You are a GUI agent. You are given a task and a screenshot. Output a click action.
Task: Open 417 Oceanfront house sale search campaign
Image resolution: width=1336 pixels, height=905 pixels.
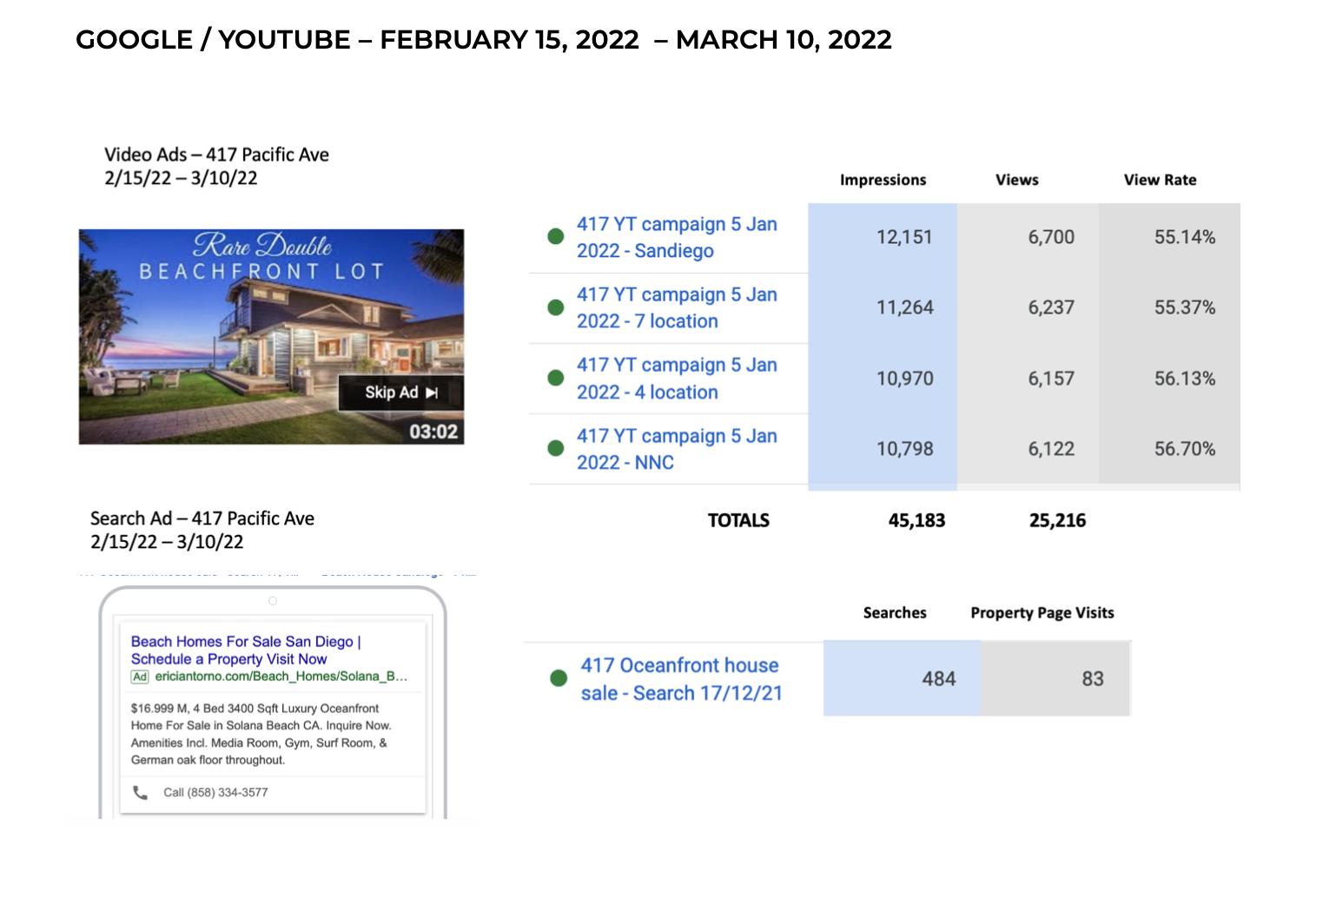tap(681, 679)
